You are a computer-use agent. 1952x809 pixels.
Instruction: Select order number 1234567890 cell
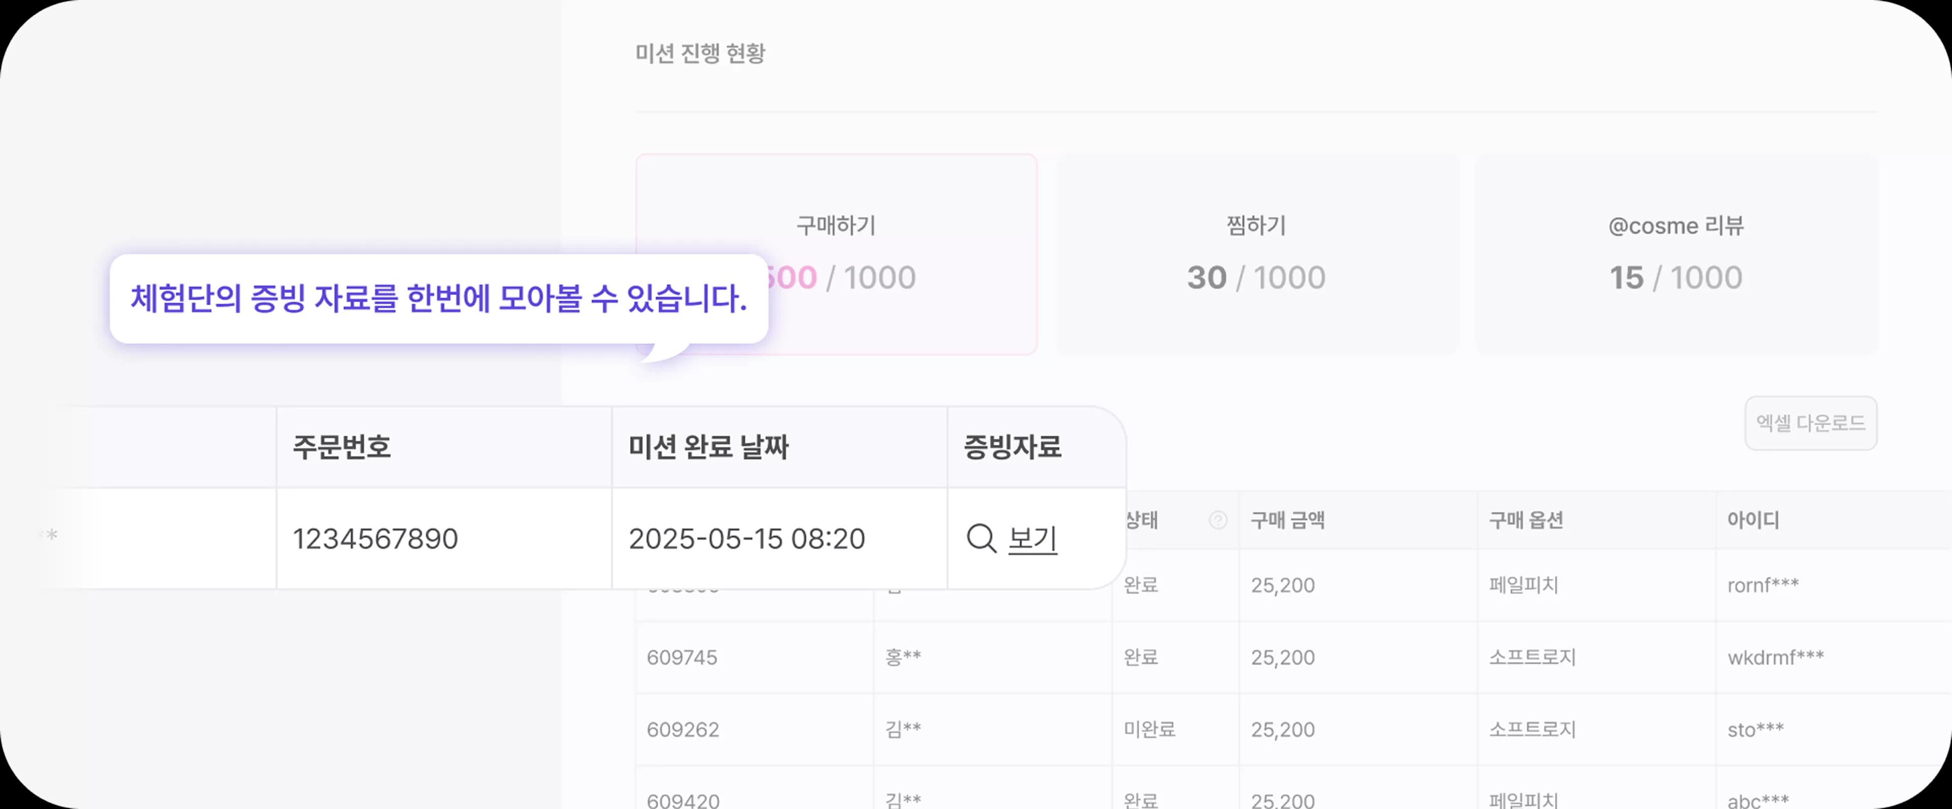coord(375,539)
